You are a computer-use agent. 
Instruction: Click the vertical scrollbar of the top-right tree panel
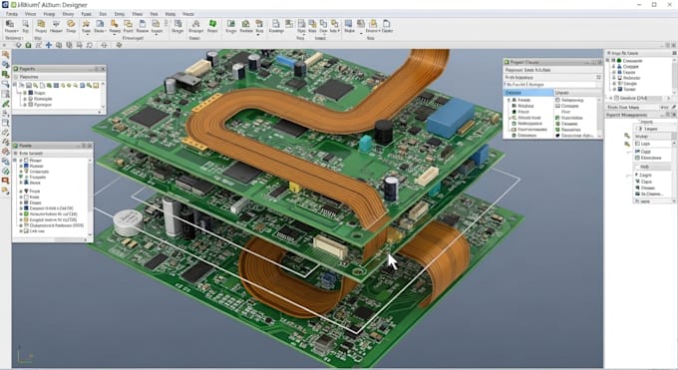coord(675,75)
